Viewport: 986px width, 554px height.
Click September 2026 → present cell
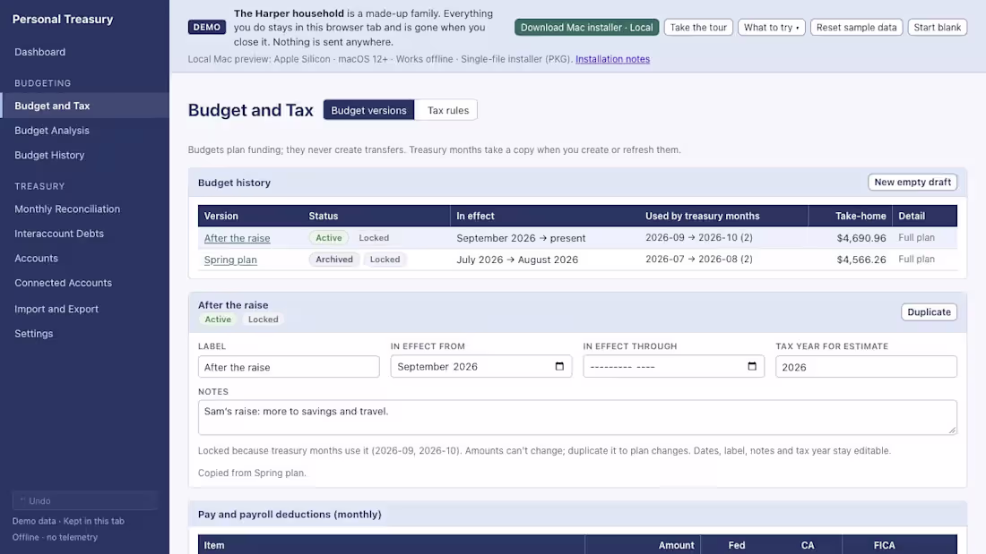521,238
